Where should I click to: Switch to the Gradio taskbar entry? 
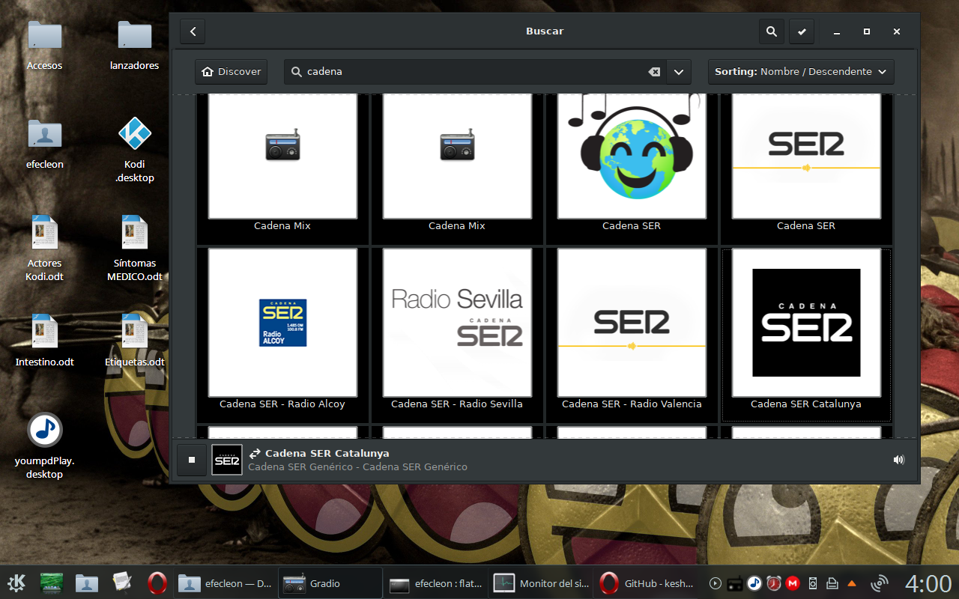(x=330, y=583)
